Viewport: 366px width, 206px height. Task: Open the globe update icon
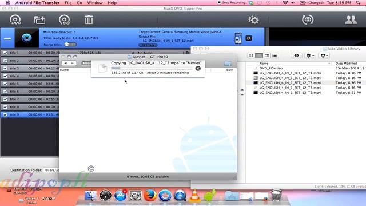click(x=308, y=20)
